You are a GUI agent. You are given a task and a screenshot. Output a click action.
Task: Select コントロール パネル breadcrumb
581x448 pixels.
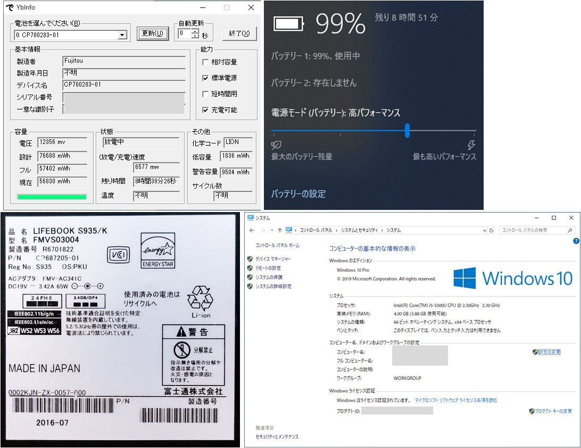316,230
